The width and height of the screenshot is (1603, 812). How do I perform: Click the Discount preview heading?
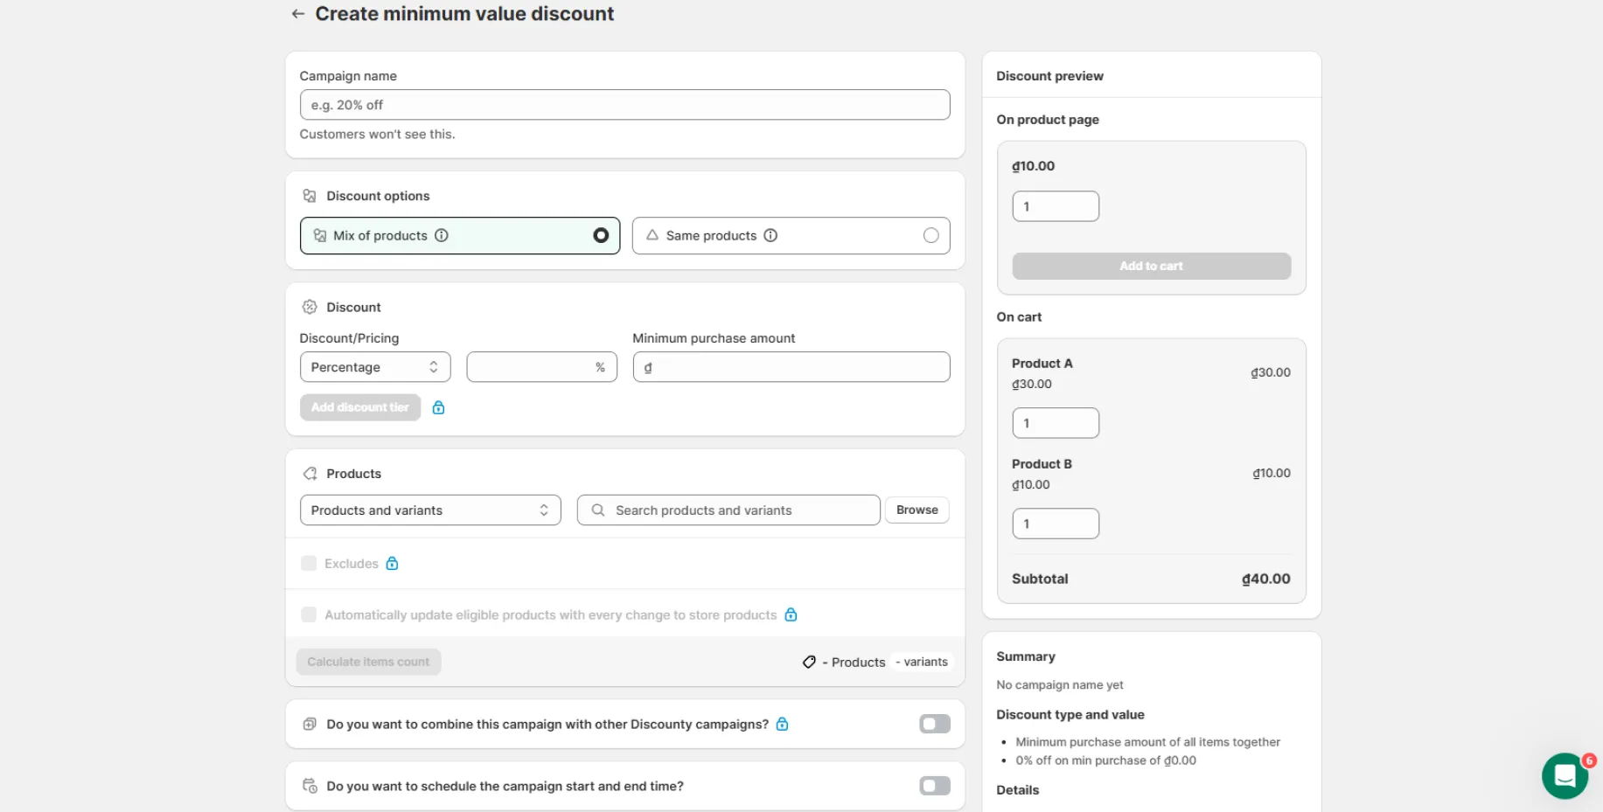tap(1049, 76)
